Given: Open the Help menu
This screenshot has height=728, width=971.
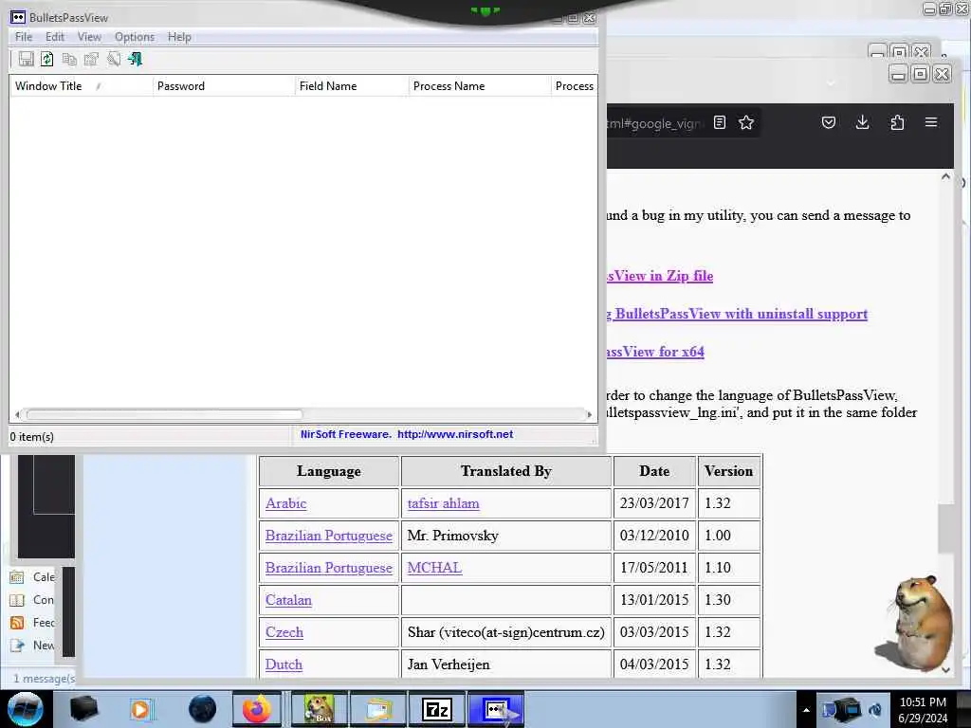Looking at the screenshot, I should tap(179, 37).
